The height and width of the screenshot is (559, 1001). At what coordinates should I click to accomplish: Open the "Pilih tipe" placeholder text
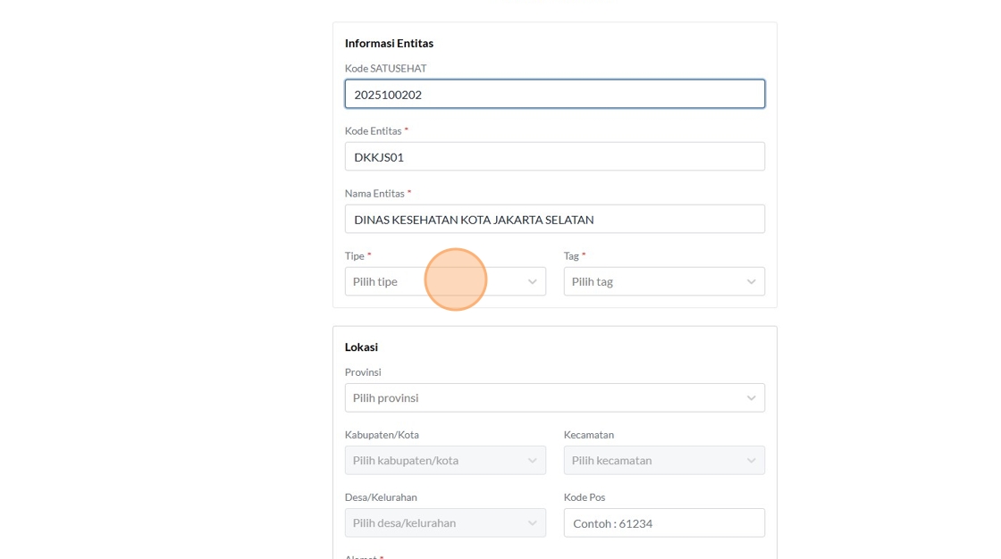[x=375, y=281]
